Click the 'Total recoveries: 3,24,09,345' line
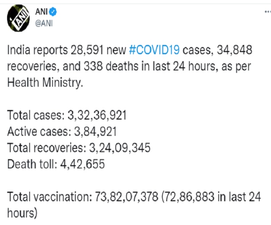Image resolution: width=271 pixels, height=225 pixels. [x=79, y=148]
